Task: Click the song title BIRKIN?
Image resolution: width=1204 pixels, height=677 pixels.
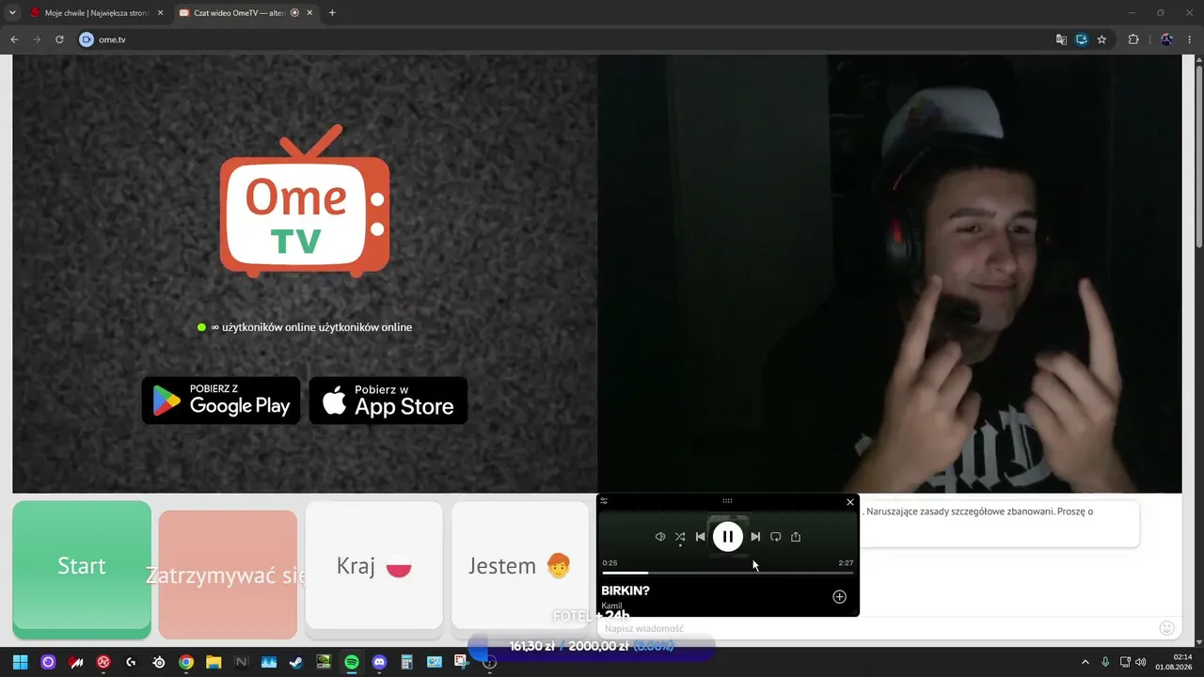Action: pyautogui.click(x=626, y=590)
